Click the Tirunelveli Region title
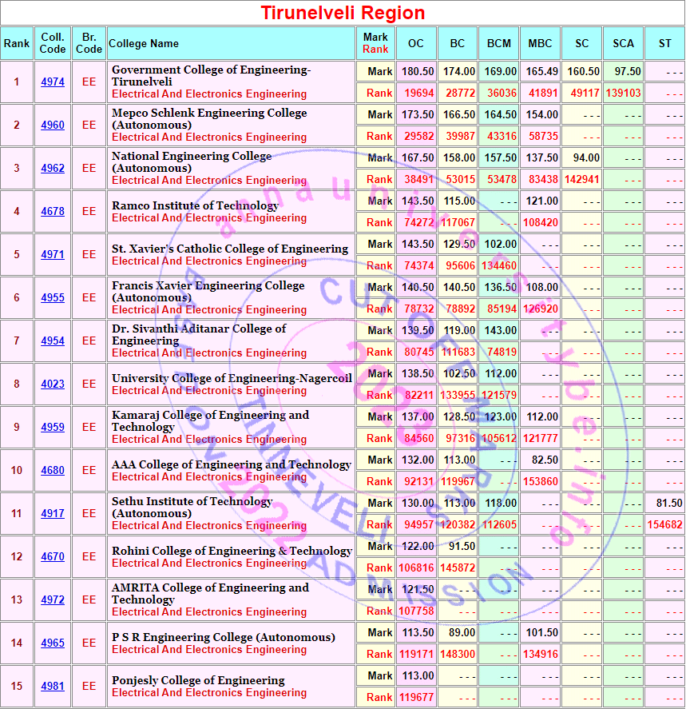Image resolution: width=686 pixels, height=709 pixels. [x=343, y=13]
